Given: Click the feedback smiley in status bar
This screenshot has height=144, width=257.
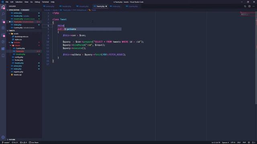Looking at the screenshot, I should point(249,142).
